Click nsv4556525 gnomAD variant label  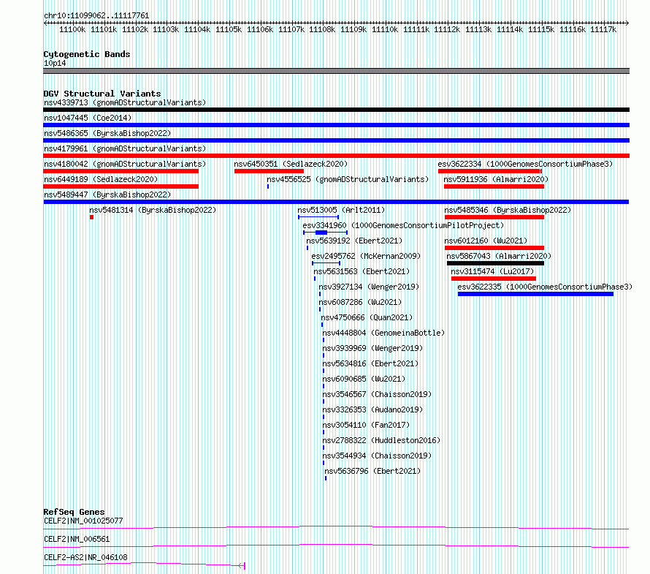click(348, 179)
